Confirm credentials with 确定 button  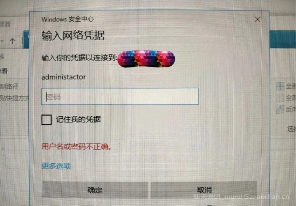coord(95,190)
